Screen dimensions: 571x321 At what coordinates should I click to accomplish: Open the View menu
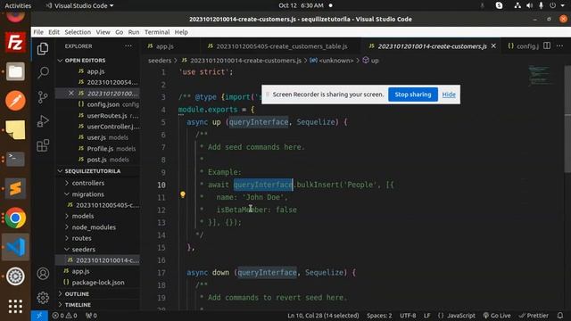(103, 32)
